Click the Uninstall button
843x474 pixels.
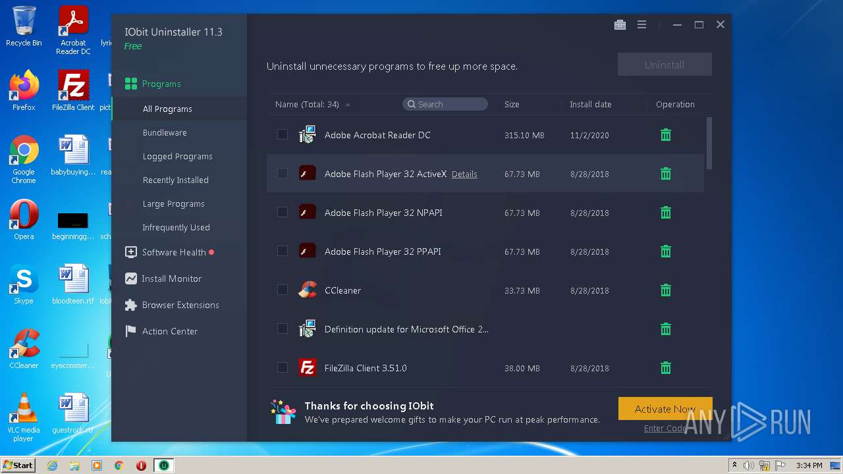665,65
